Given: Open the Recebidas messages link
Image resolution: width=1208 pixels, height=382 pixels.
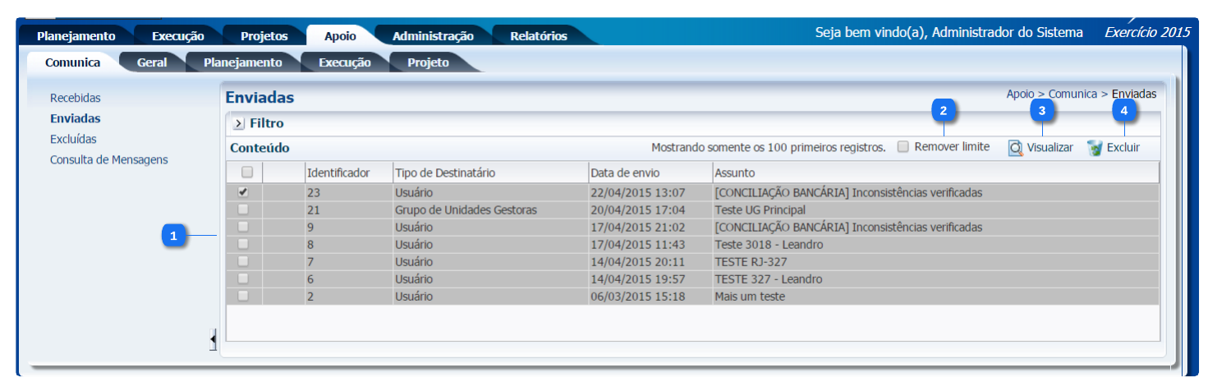Looking at the screenshot, I should click(x=76, y=98).
